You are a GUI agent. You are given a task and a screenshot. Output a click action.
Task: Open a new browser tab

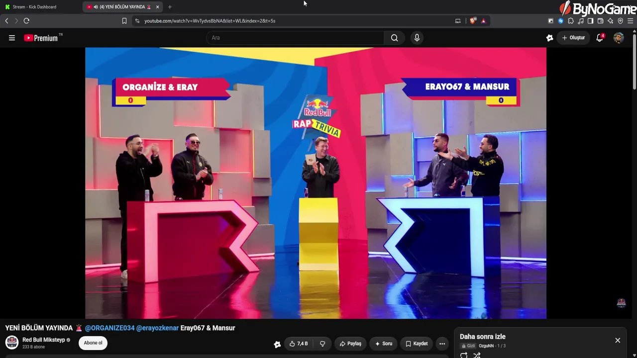[170, 7]
